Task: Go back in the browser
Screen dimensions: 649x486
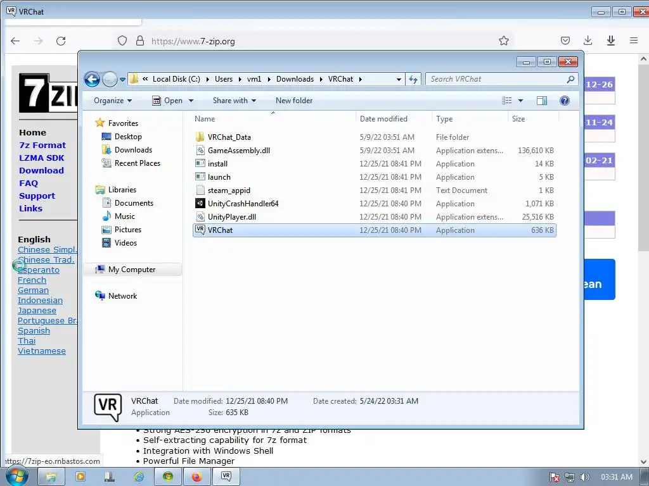Action: [x=15, y=41]
